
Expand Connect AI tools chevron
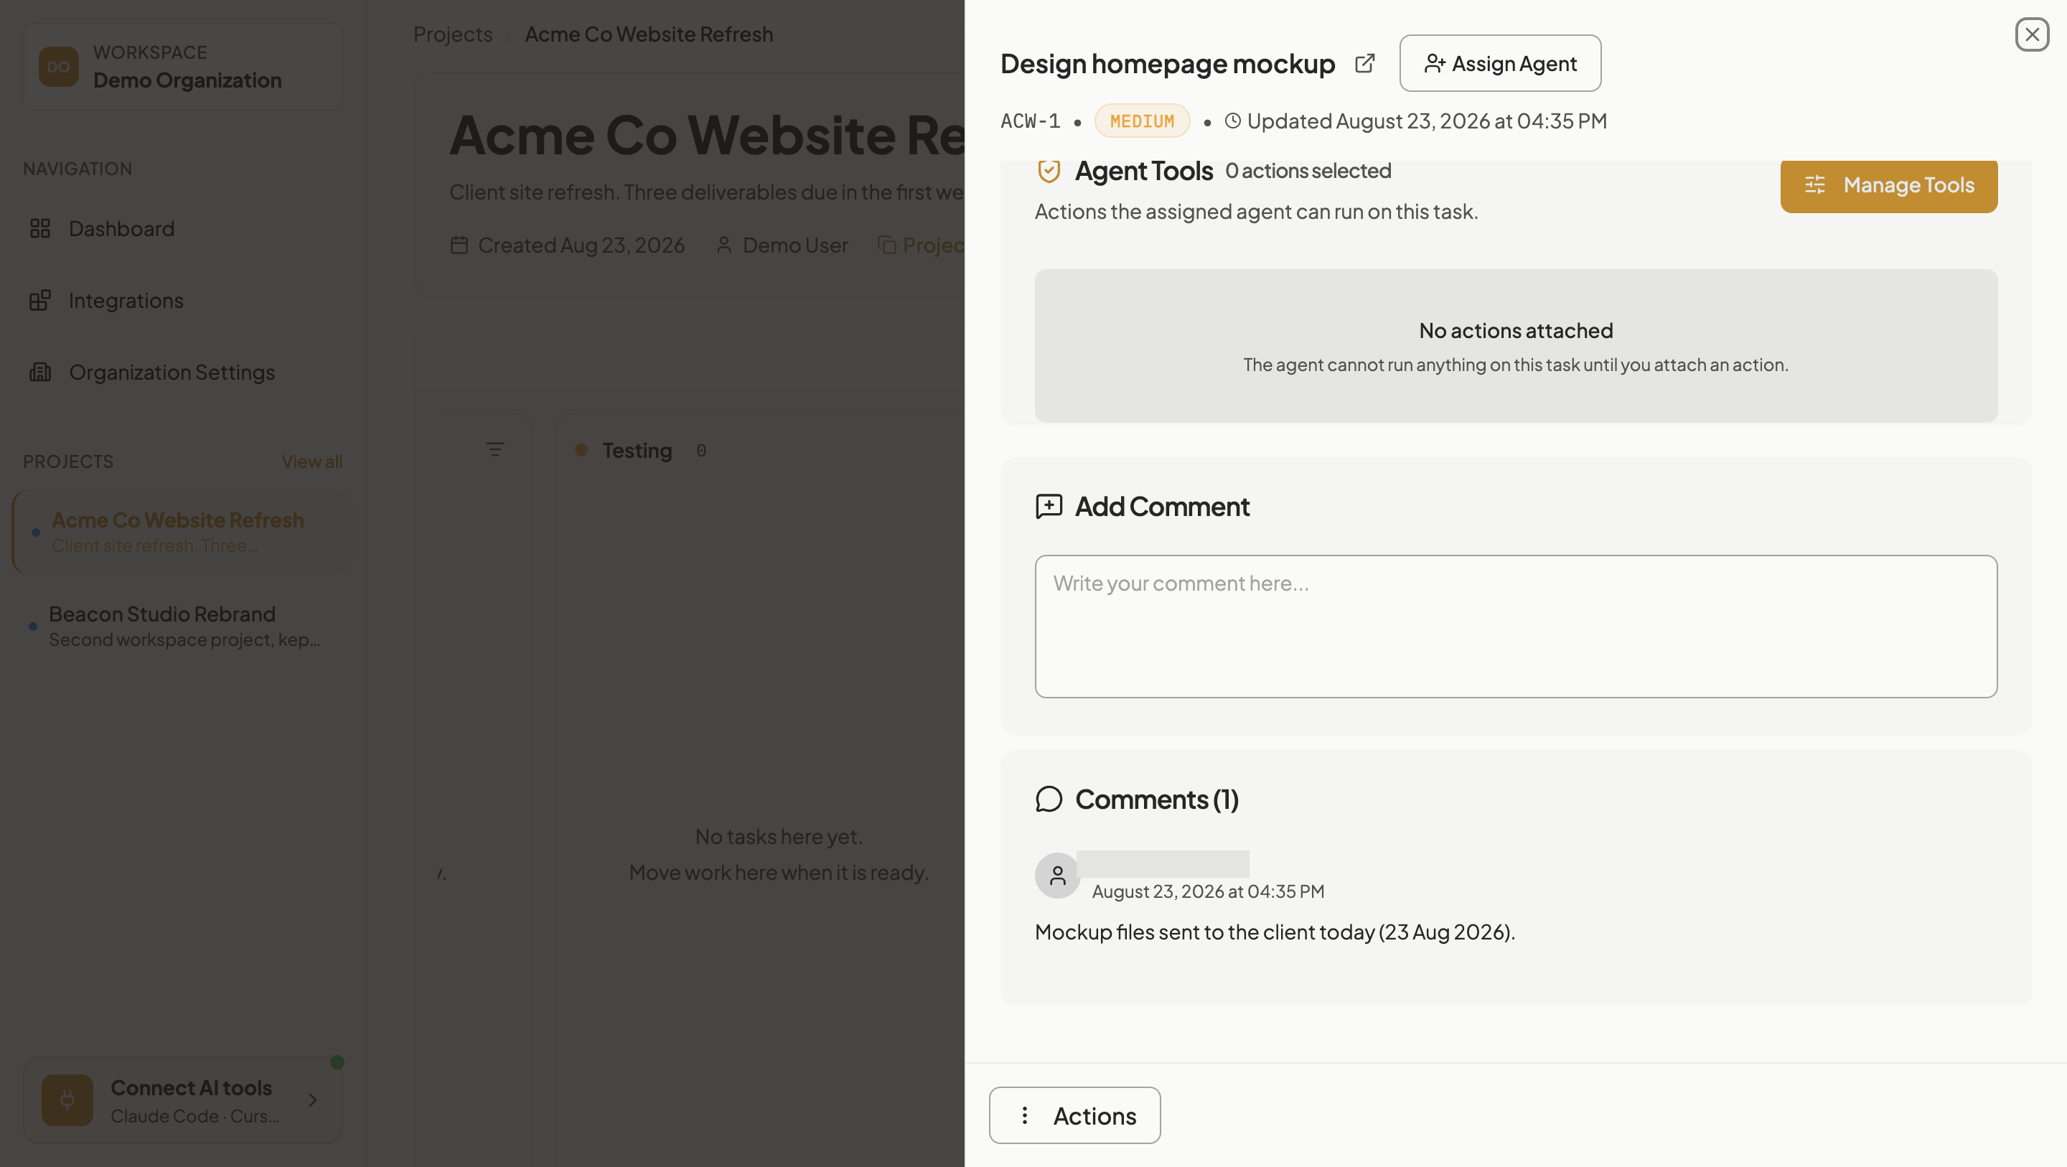click(x=313, y=1100)
